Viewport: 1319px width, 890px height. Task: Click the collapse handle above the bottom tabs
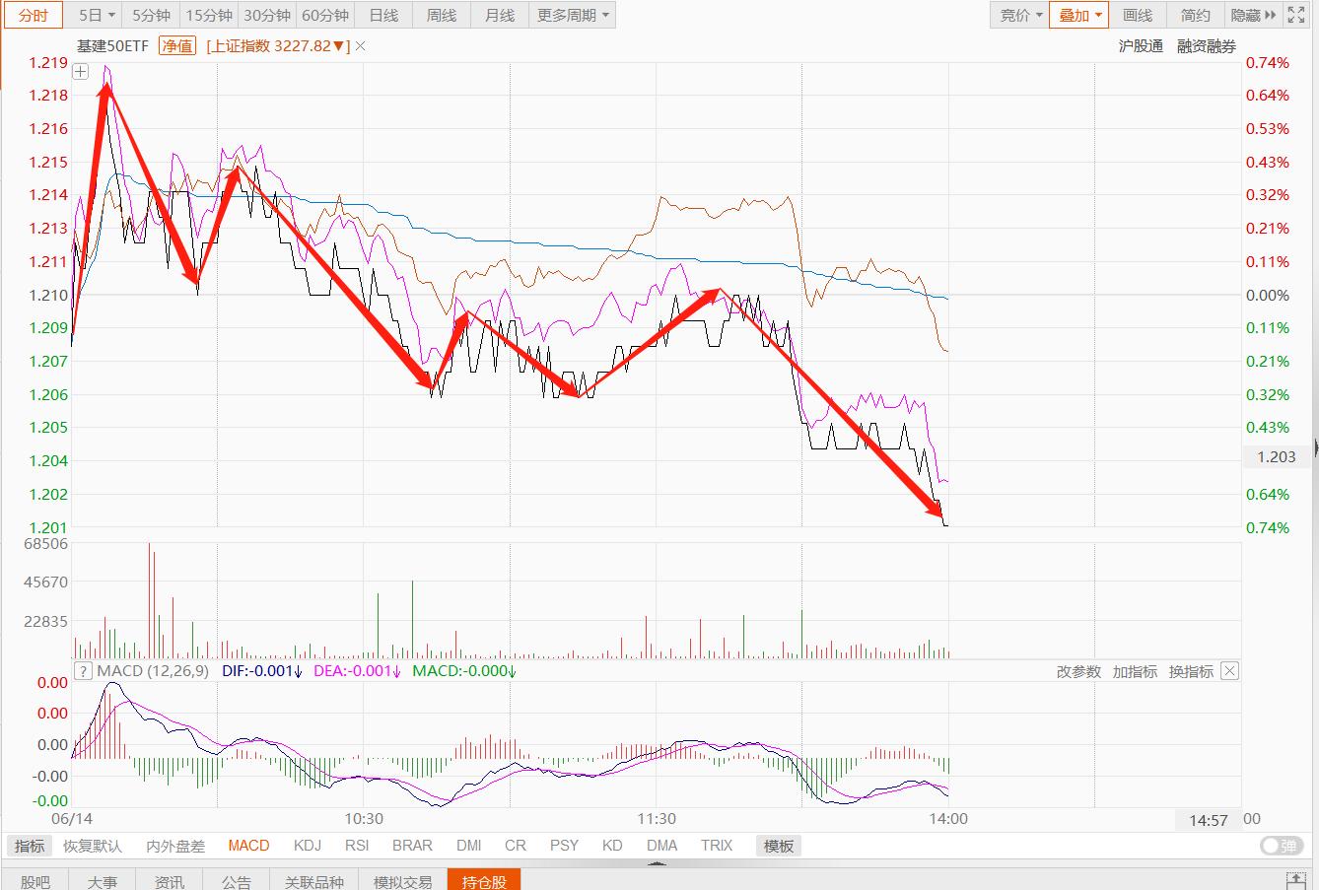[659, 864]
